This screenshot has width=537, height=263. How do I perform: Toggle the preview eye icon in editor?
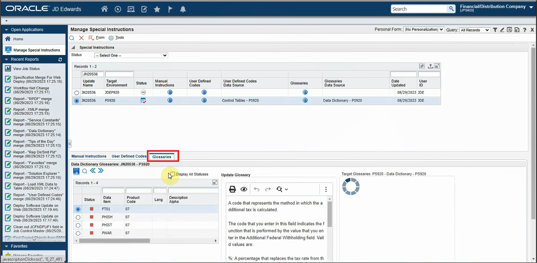pyautogui.click(x=244, y=189)
